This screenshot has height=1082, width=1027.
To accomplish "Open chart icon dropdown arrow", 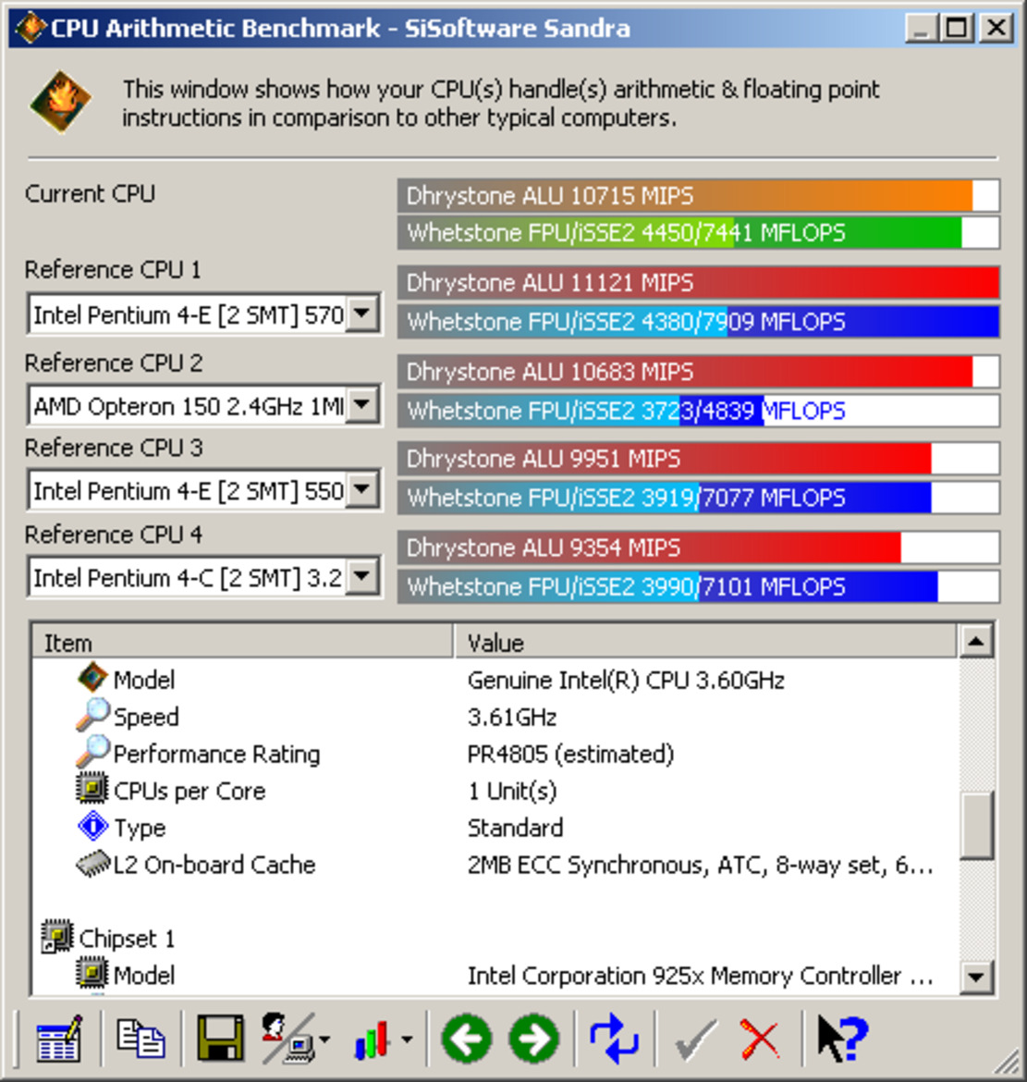I will [407, 1039].
